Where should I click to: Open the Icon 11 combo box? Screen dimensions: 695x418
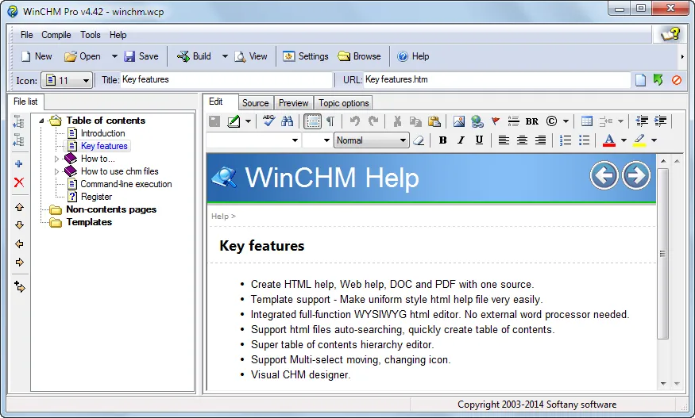[67, 81]
